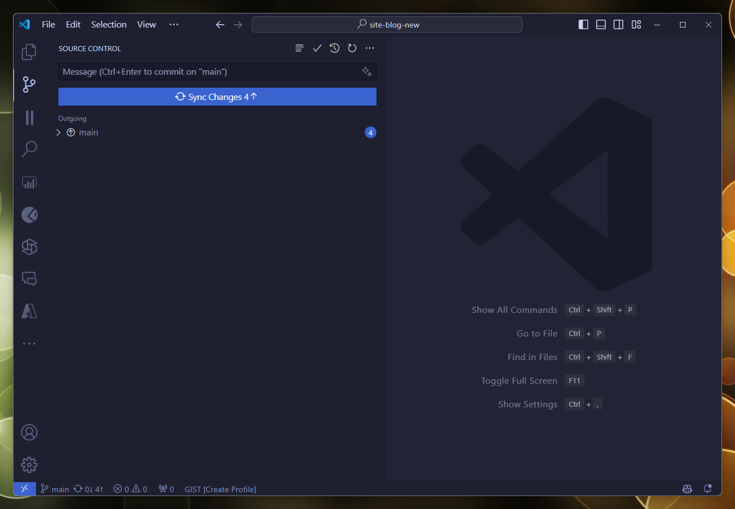The image size is (735, 509).
Task: Click GIST [Create Profile] in status bar
Action: [220, 489]
